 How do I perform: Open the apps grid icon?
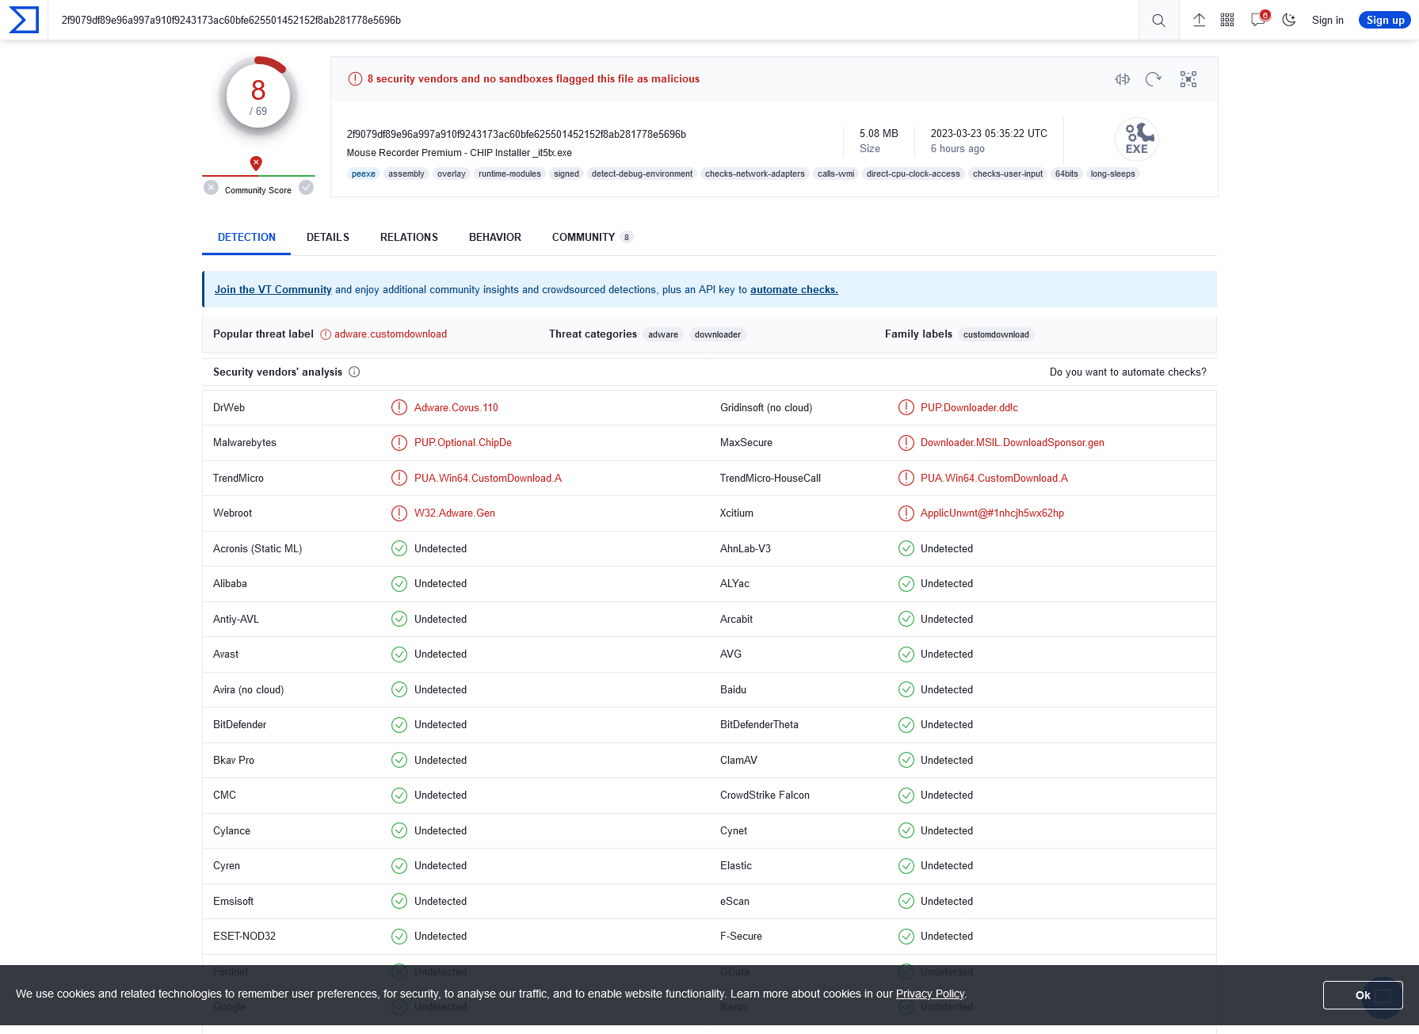[1227, 21]
